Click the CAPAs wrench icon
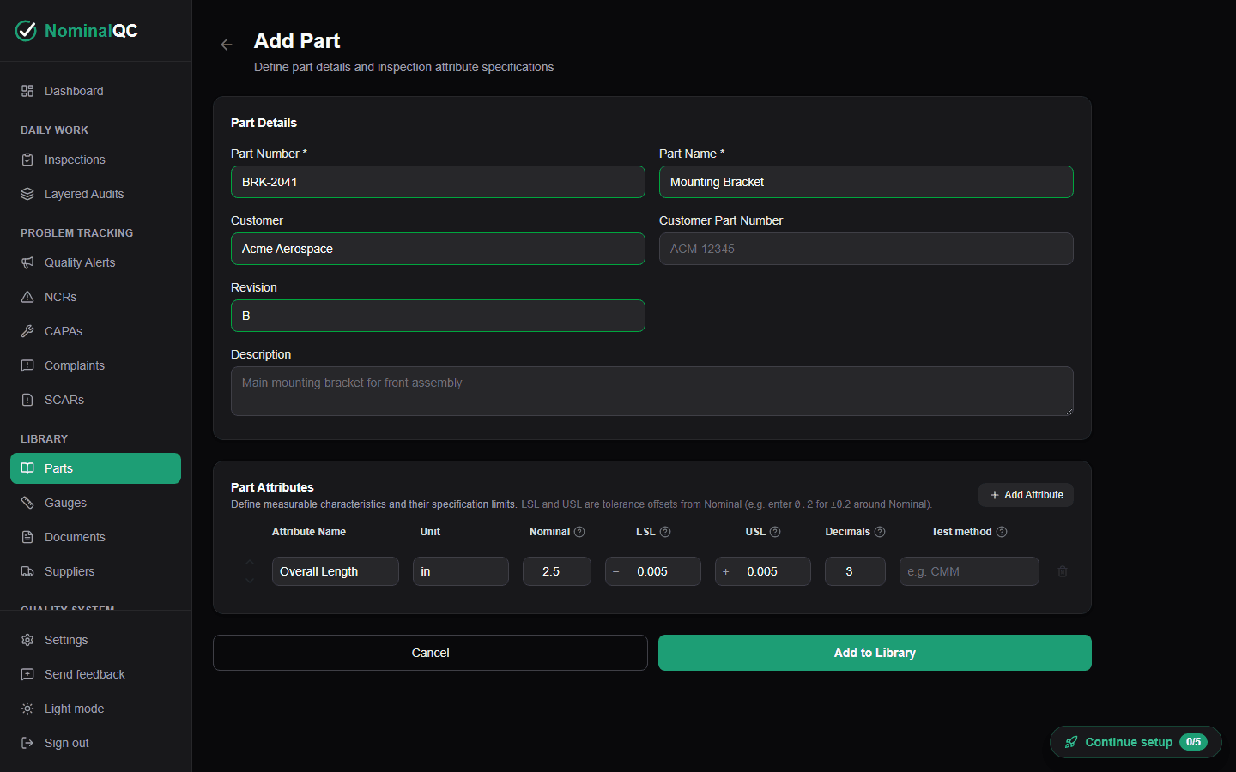1236x772 pixels. [27, 331]
